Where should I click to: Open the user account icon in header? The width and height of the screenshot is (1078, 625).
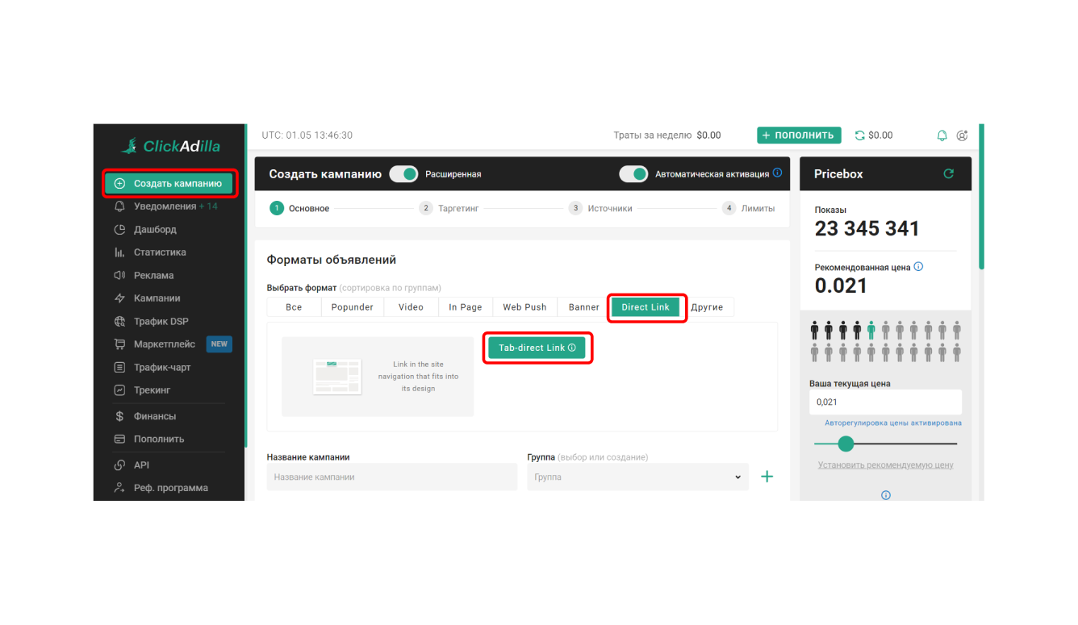962,135
